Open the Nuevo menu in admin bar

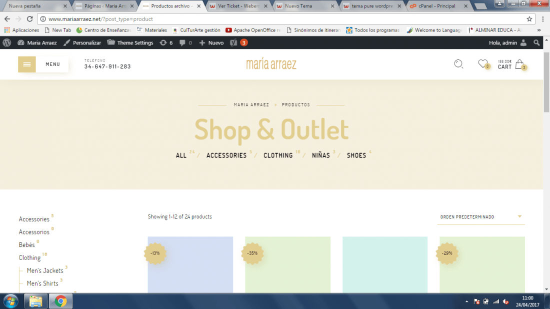[211, 43]
